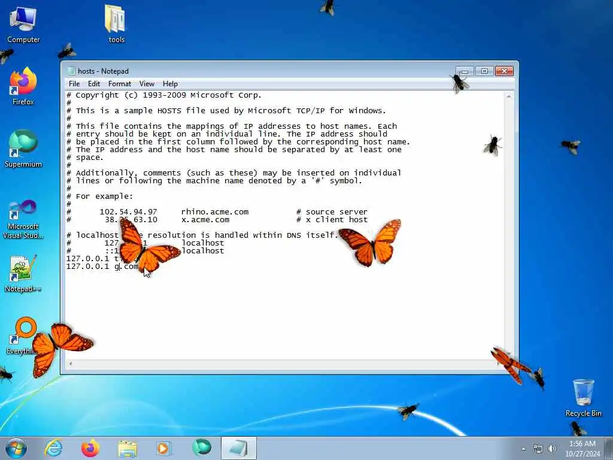Open the Help menu in Notepad
The image size is (613, 460).
coord(170,84)
